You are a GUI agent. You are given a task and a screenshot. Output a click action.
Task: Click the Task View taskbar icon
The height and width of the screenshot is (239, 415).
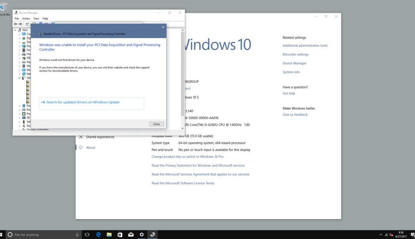[87, 234]
